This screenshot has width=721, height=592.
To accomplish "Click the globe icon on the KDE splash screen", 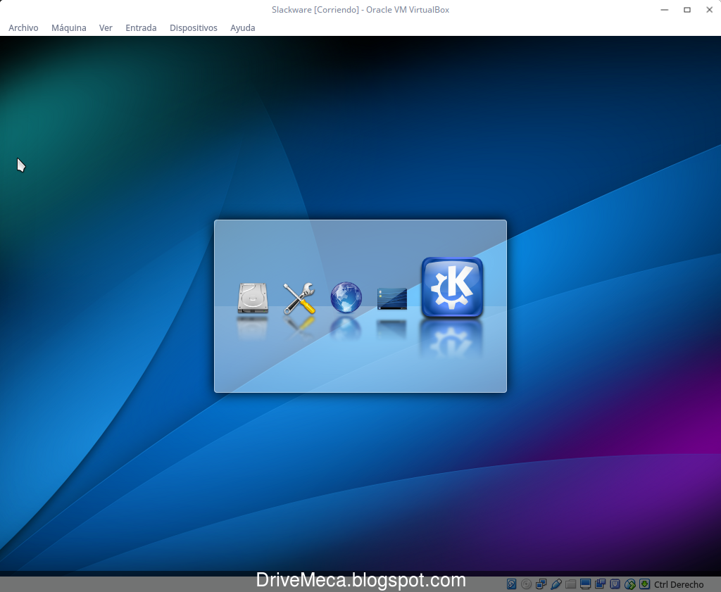I will pos(345,297).
